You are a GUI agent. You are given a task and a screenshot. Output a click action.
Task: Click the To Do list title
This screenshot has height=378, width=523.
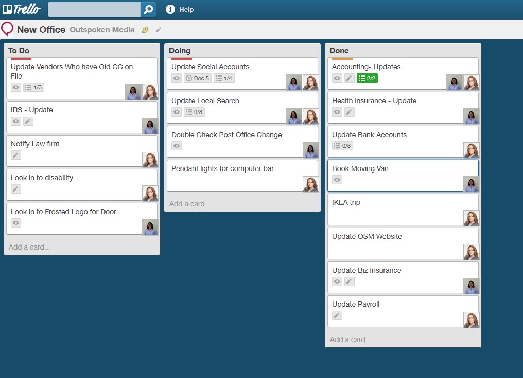pyautogui.click(x=19, y=50)
